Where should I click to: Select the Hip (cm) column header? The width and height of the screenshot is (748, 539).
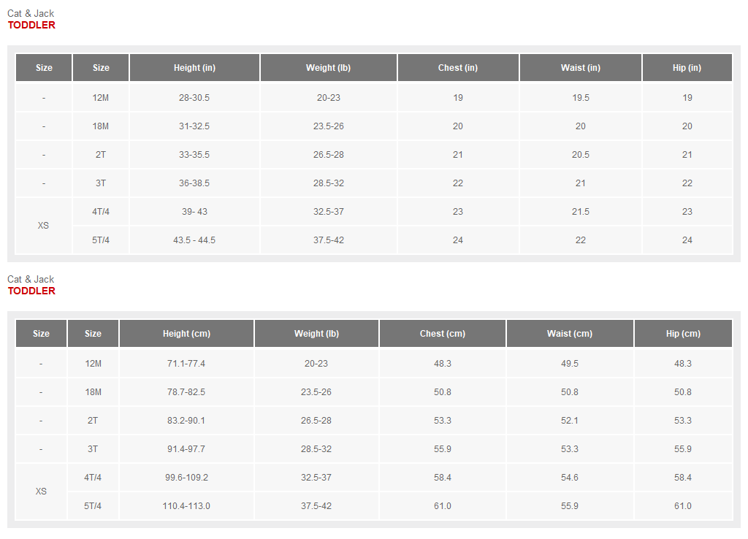click(x=683, y=334)
